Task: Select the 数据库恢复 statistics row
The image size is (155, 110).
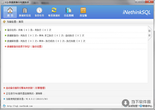Action: pos(75,41)
